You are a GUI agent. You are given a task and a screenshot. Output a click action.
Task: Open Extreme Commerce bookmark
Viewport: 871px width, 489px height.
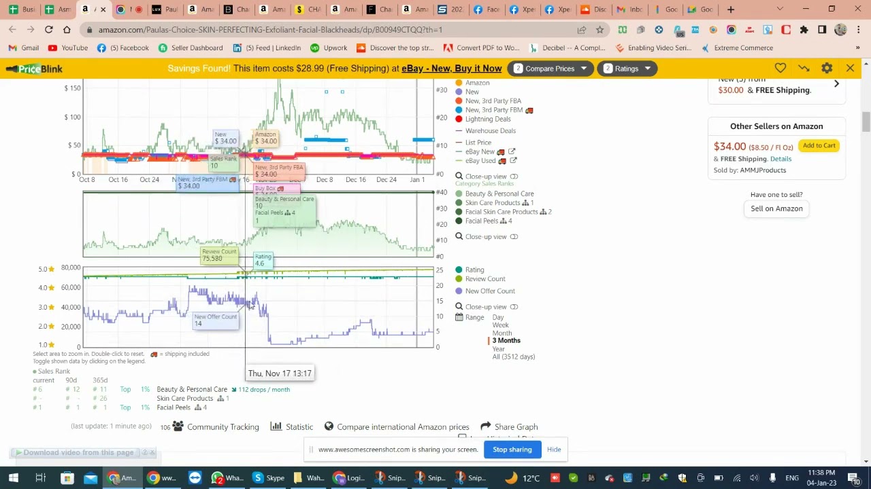(737, 48)
